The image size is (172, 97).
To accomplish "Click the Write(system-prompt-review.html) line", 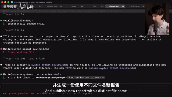I will click(x=27, y=49).
